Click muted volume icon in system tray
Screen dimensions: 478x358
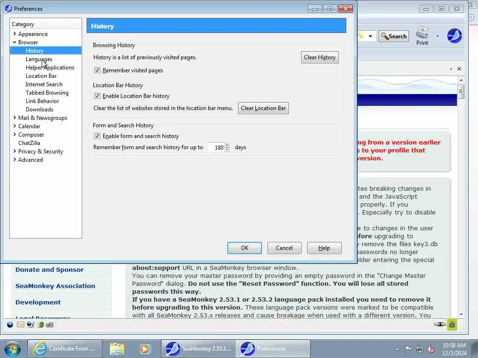click(431, 349)
